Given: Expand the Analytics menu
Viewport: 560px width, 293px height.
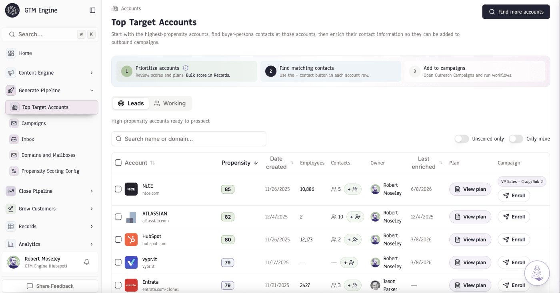Looking at the screenshot, I should tap(50, 244).
